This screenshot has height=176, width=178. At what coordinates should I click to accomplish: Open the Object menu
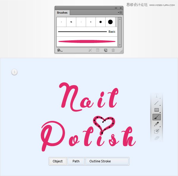[58, 161]
